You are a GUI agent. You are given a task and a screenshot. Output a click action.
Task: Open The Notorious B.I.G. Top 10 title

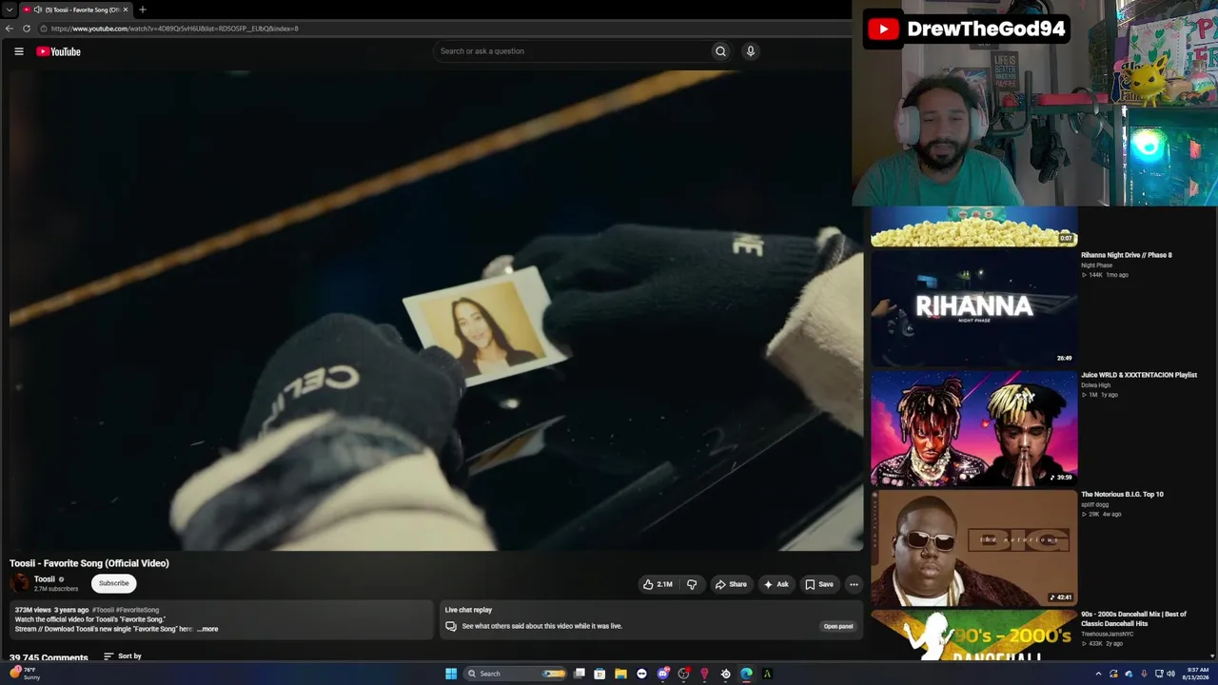1122,495
